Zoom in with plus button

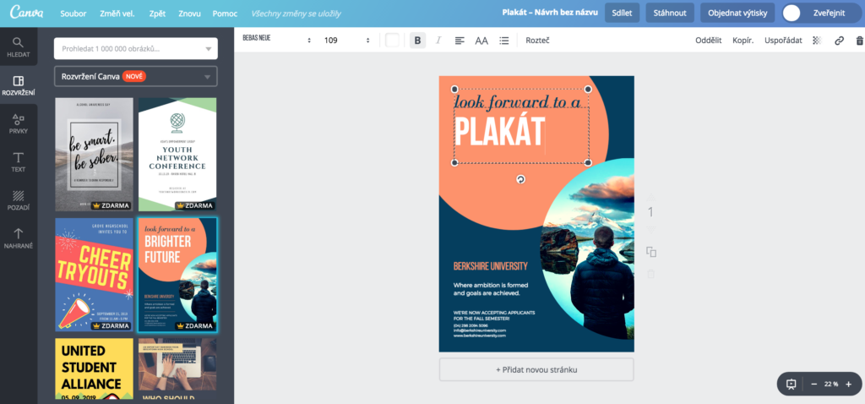(848, 384)
